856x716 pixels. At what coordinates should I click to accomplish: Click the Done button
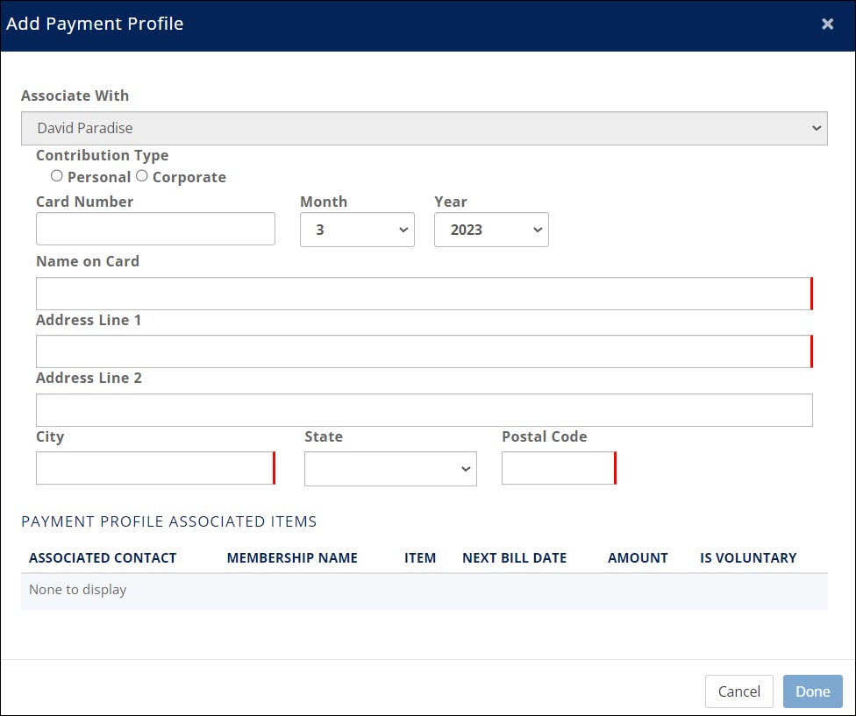click(x=812, y=691)
